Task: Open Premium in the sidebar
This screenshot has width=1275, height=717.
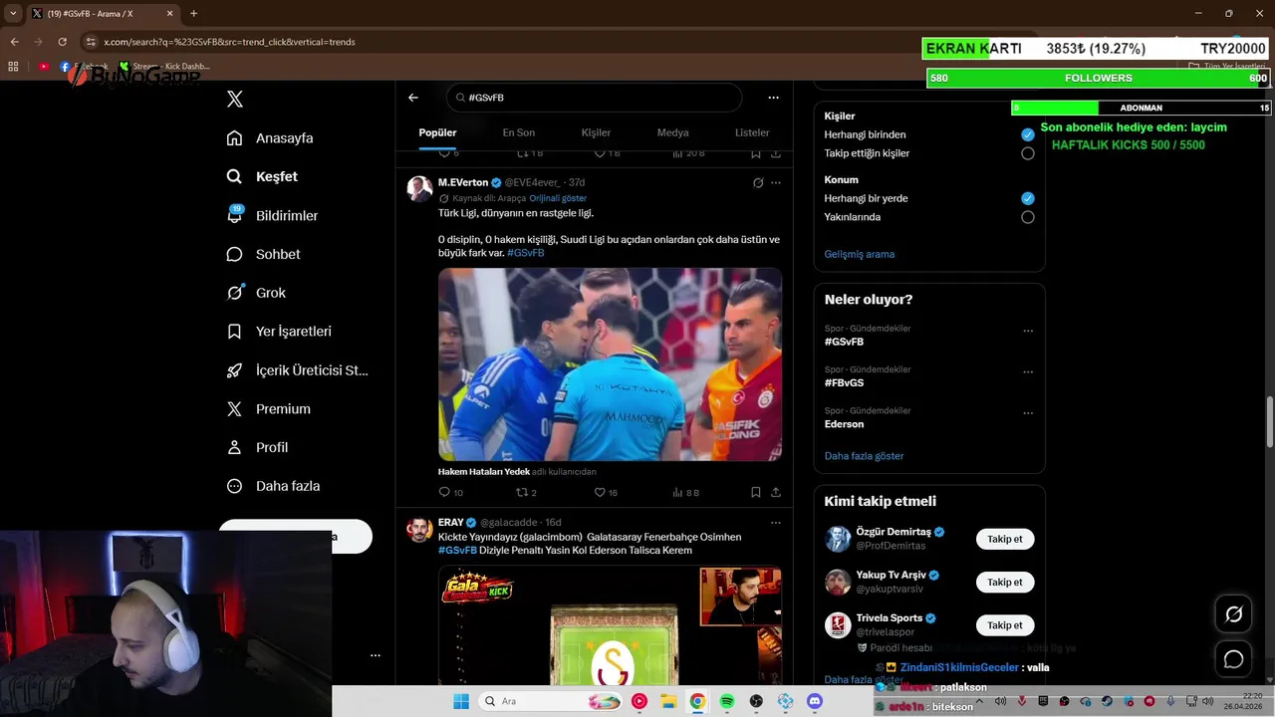Action: tap(269, 408)
